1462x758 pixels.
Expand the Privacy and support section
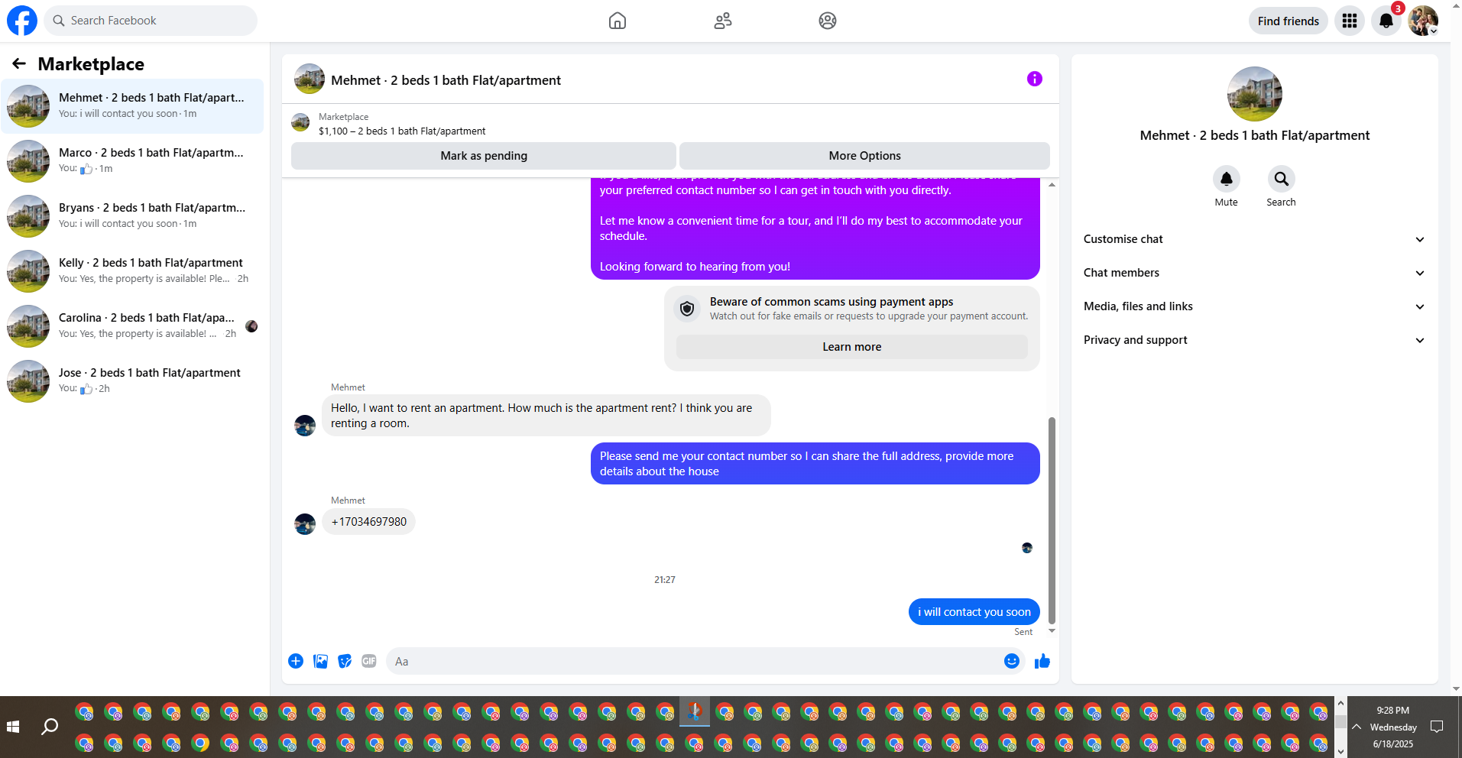tap(1255, 340)
